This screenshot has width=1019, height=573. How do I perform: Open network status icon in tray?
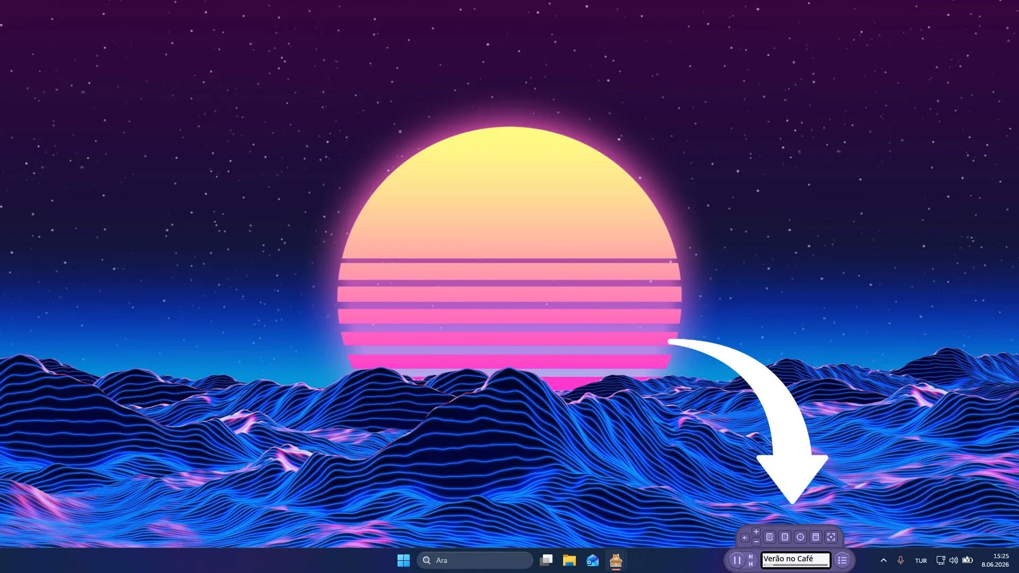[x=940, y=560]
